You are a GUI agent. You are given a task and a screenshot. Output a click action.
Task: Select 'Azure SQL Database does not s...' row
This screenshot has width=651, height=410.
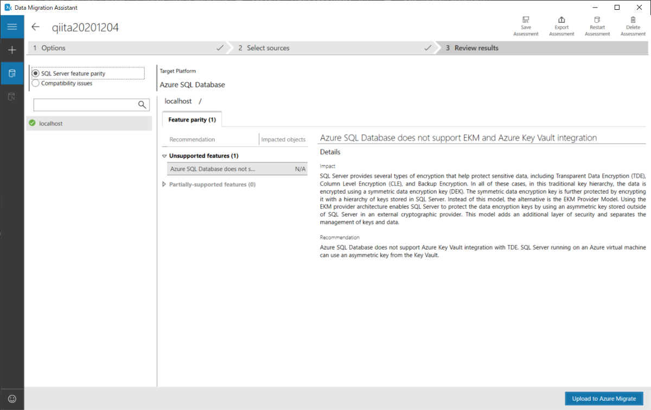237,169
